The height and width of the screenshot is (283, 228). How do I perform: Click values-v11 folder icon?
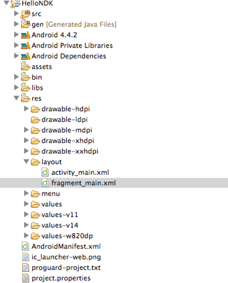point(35,215)
